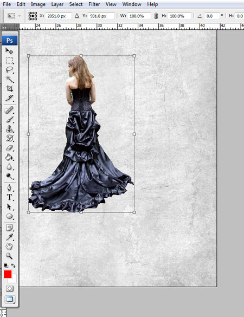Toggle relative positioning triangle for reference point
The height and width of the screenshot is (317, 244).
point(76,16)
